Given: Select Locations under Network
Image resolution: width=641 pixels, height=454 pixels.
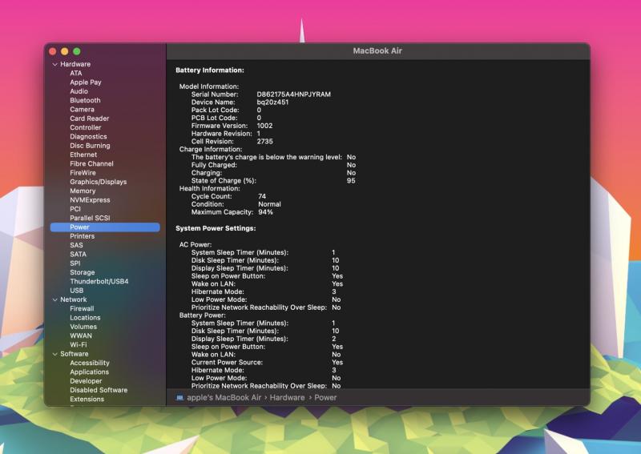Looking at the screenshot, I should pyautogui.click(x=85, y=318).
